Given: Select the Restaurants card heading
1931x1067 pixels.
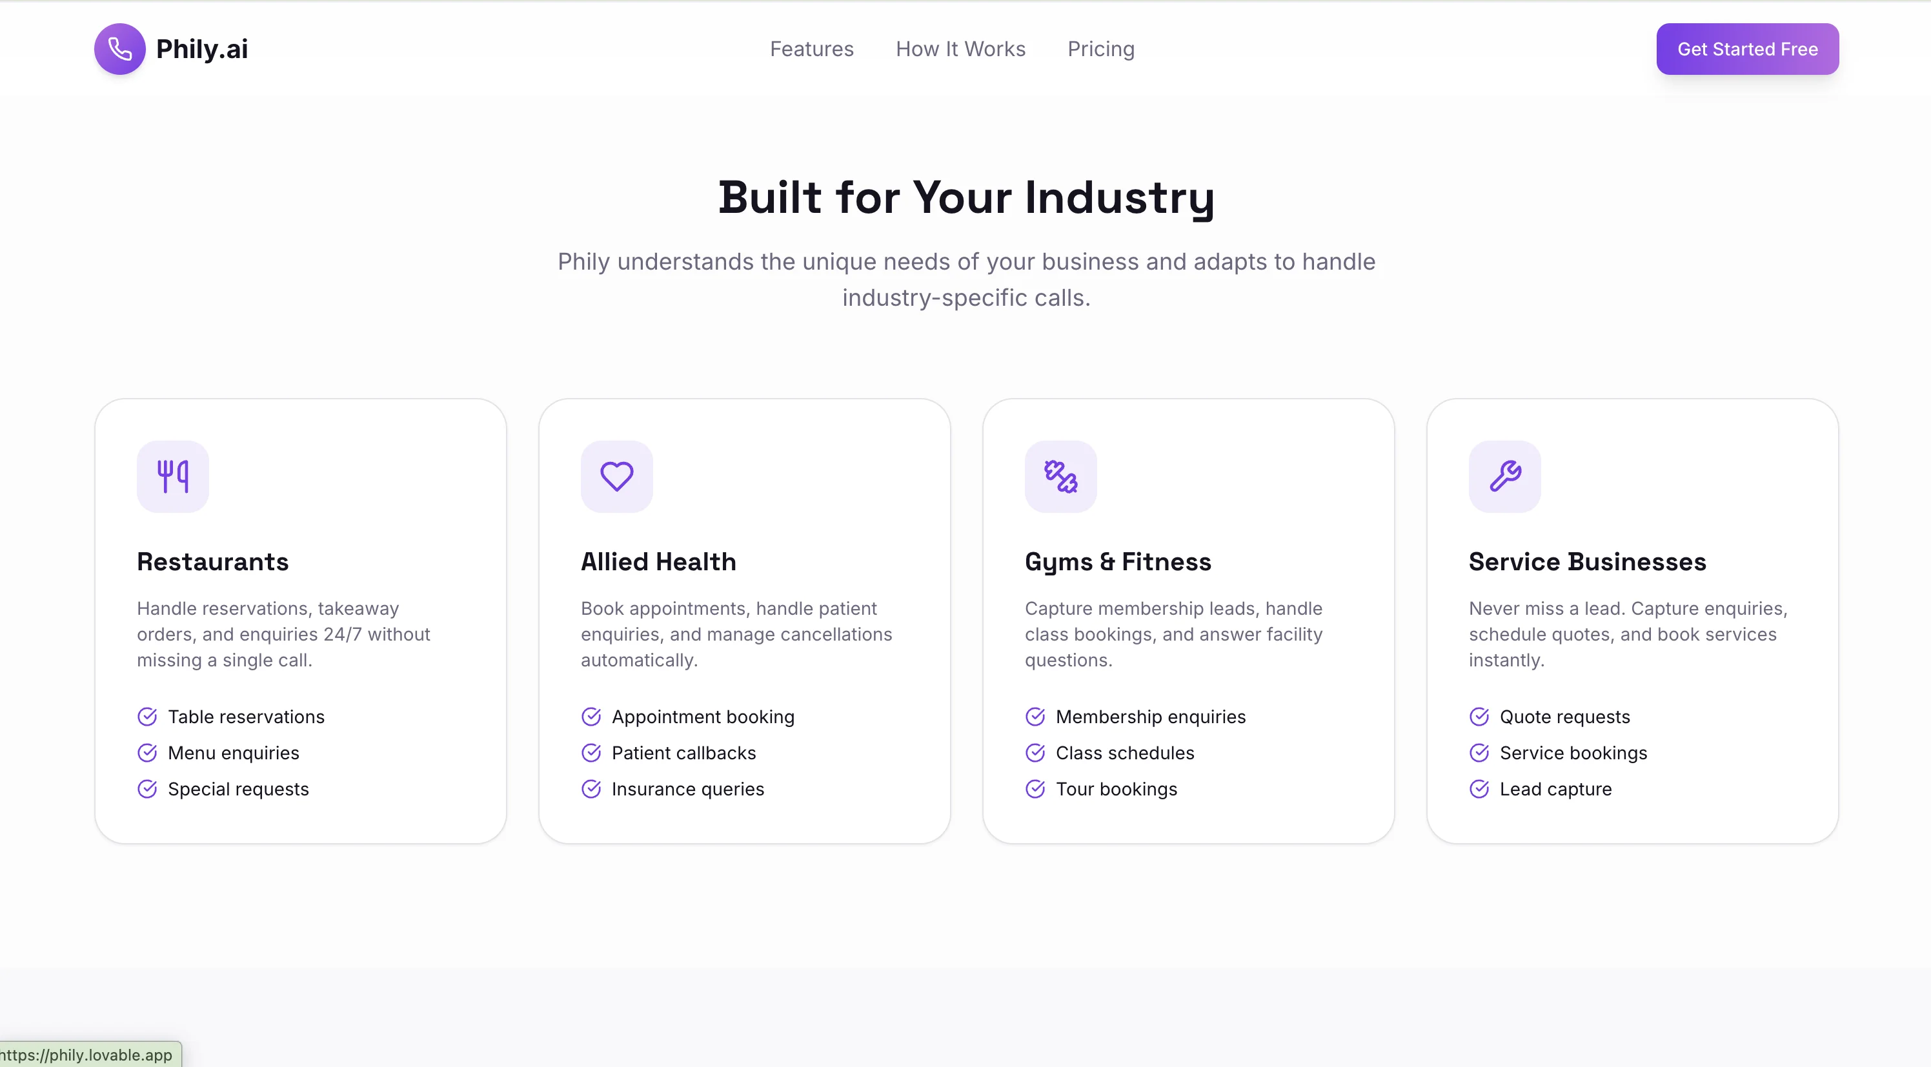Looking at the screenshot, I should pyautogui.click(x=212, y=562).
